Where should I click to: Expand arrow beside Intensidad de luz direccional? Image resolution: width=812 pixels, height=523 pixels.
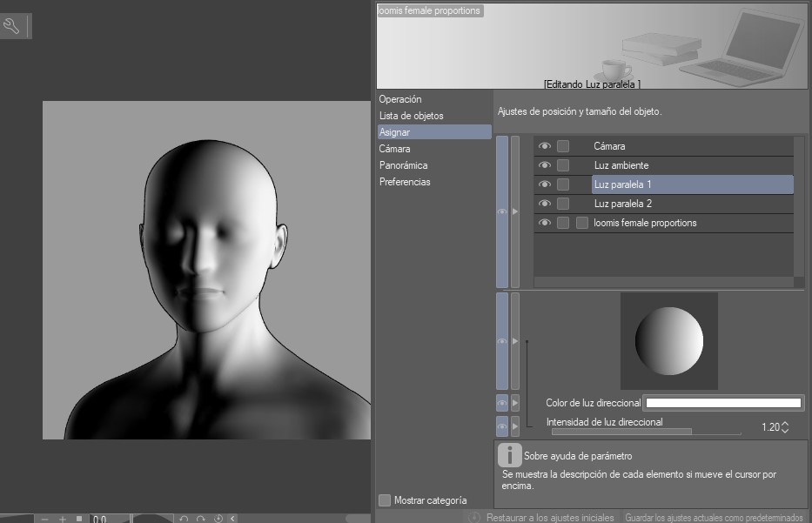[515, 426]
